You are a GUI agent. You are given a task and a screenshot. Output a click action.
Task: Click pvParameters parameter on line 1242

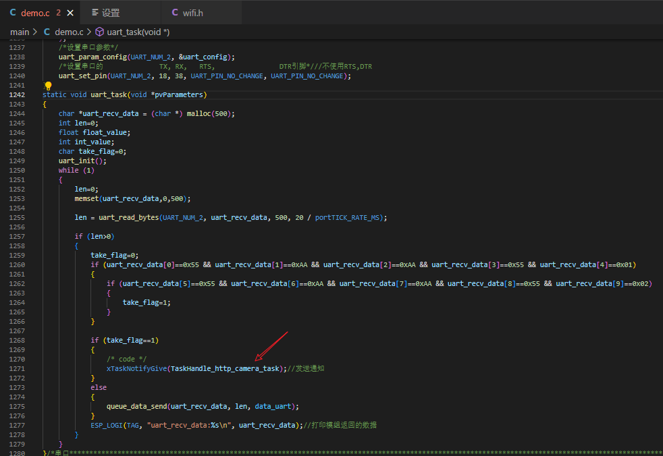pyautogui.click(x=179, y=94)
